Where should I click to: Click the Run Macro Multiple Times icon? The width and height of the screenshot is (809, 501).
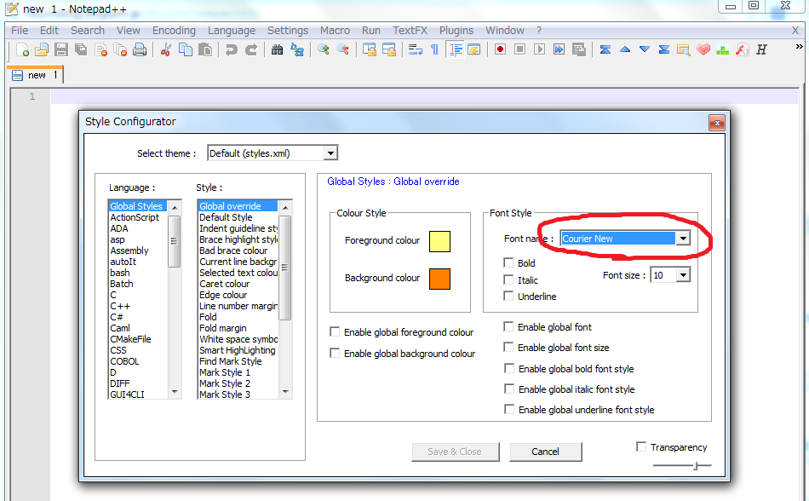pyautogui.click(x=559, y=49)
